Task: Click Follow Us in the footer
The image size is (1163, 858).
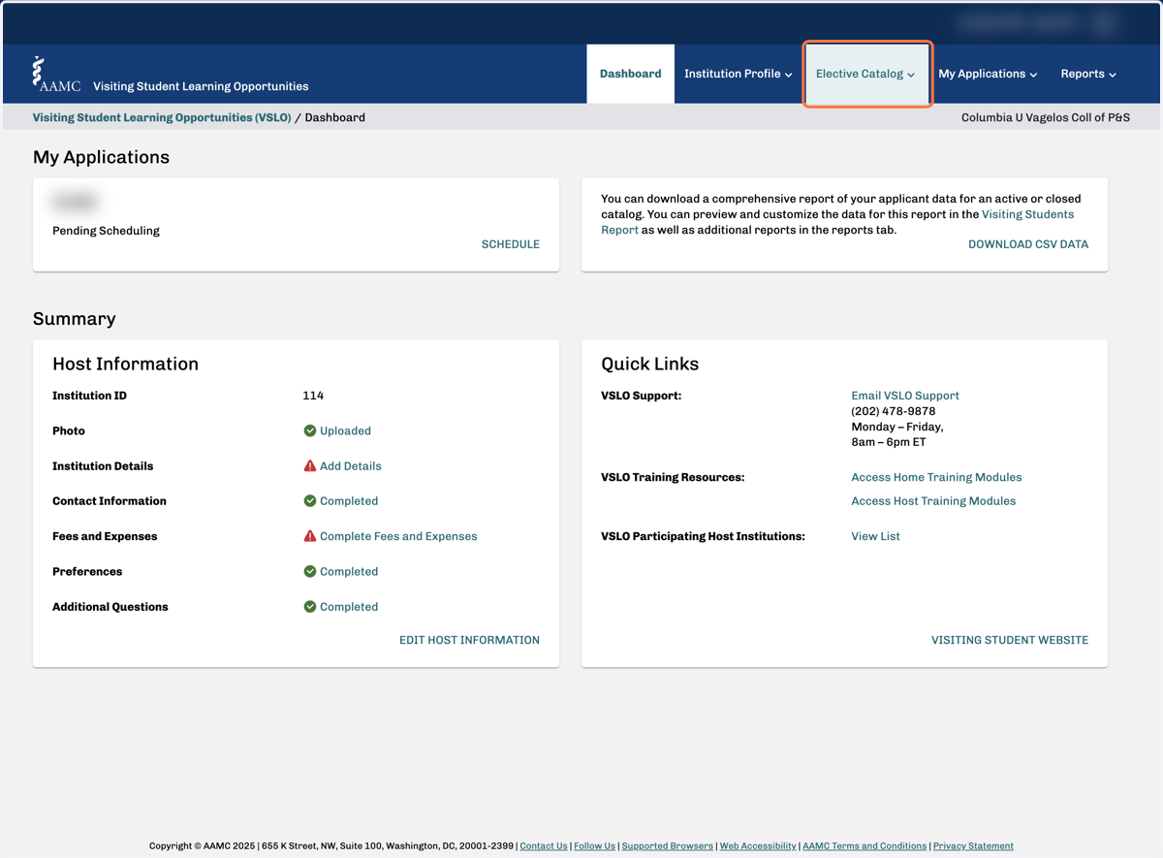Action: pos(594,846)
